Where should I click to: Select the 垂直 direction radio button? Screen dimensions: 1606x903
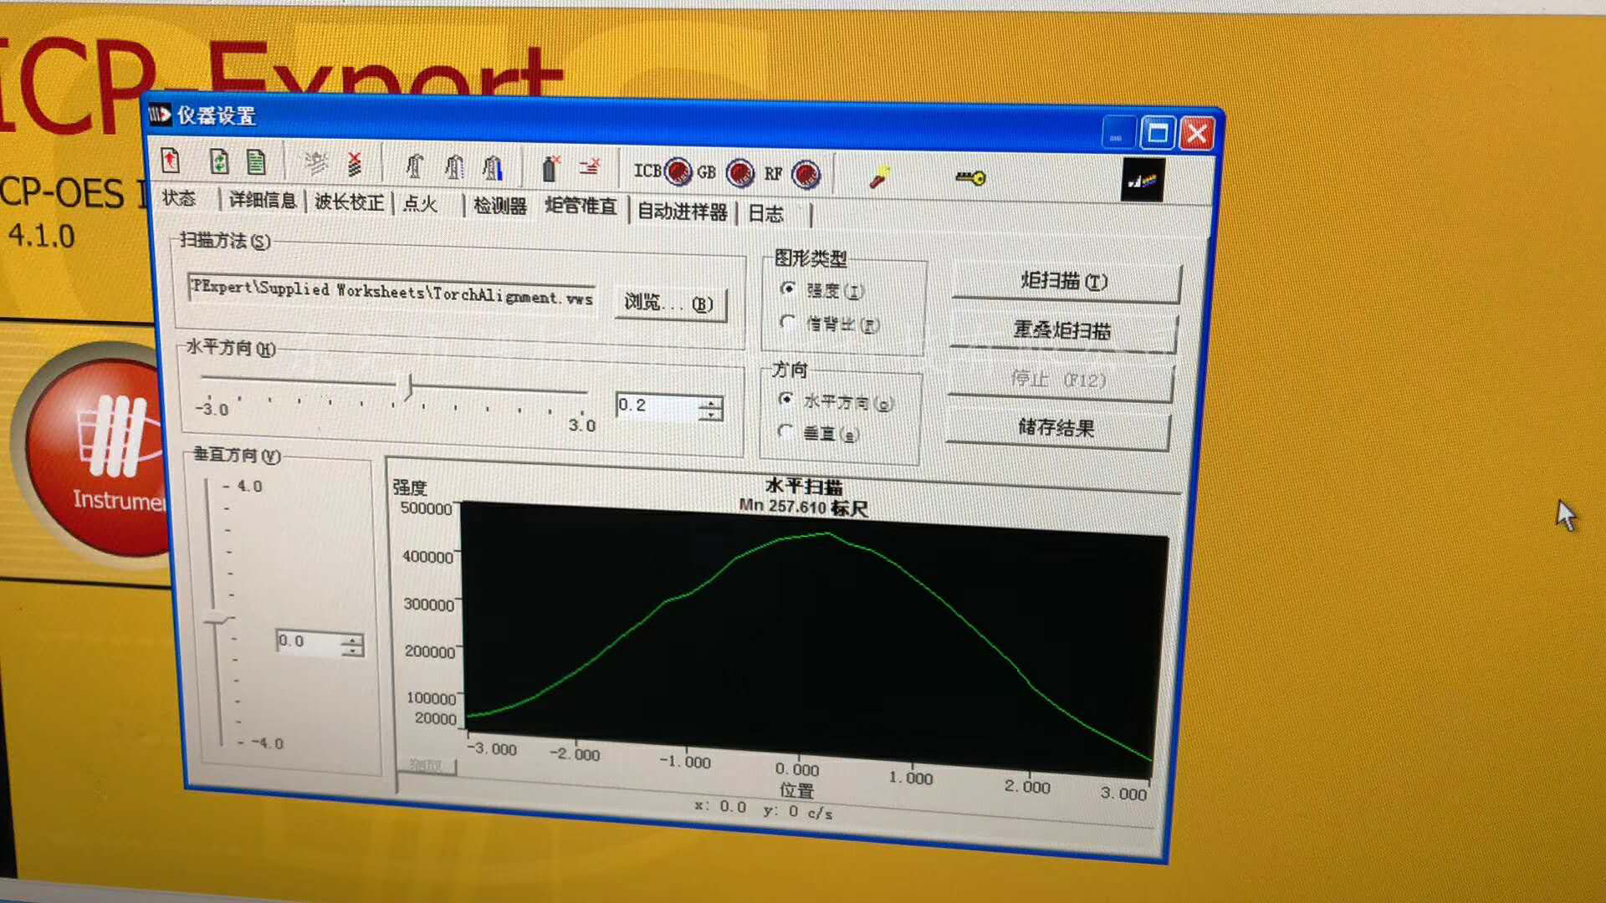[x=785, y=431]
